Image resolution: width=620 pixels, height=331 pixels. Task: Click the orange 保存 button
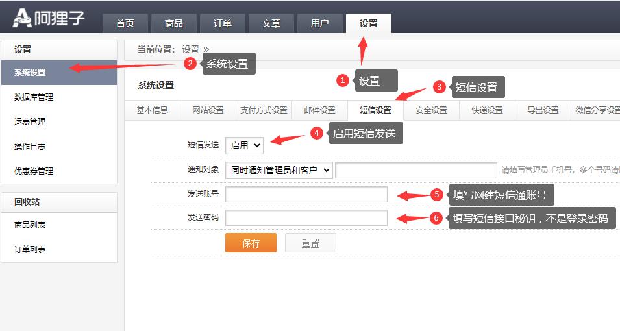251,243
